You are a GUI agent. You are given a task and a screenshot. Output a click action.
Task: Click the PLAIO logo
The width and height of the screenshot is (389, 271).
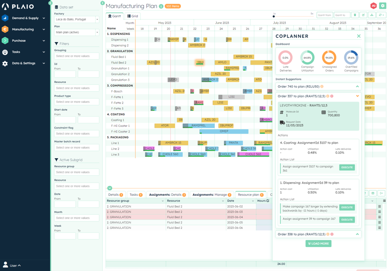point(18,6)
